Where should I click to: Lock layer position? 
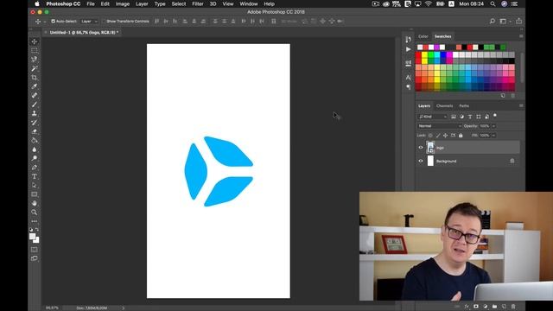click(x=446, y=136)
